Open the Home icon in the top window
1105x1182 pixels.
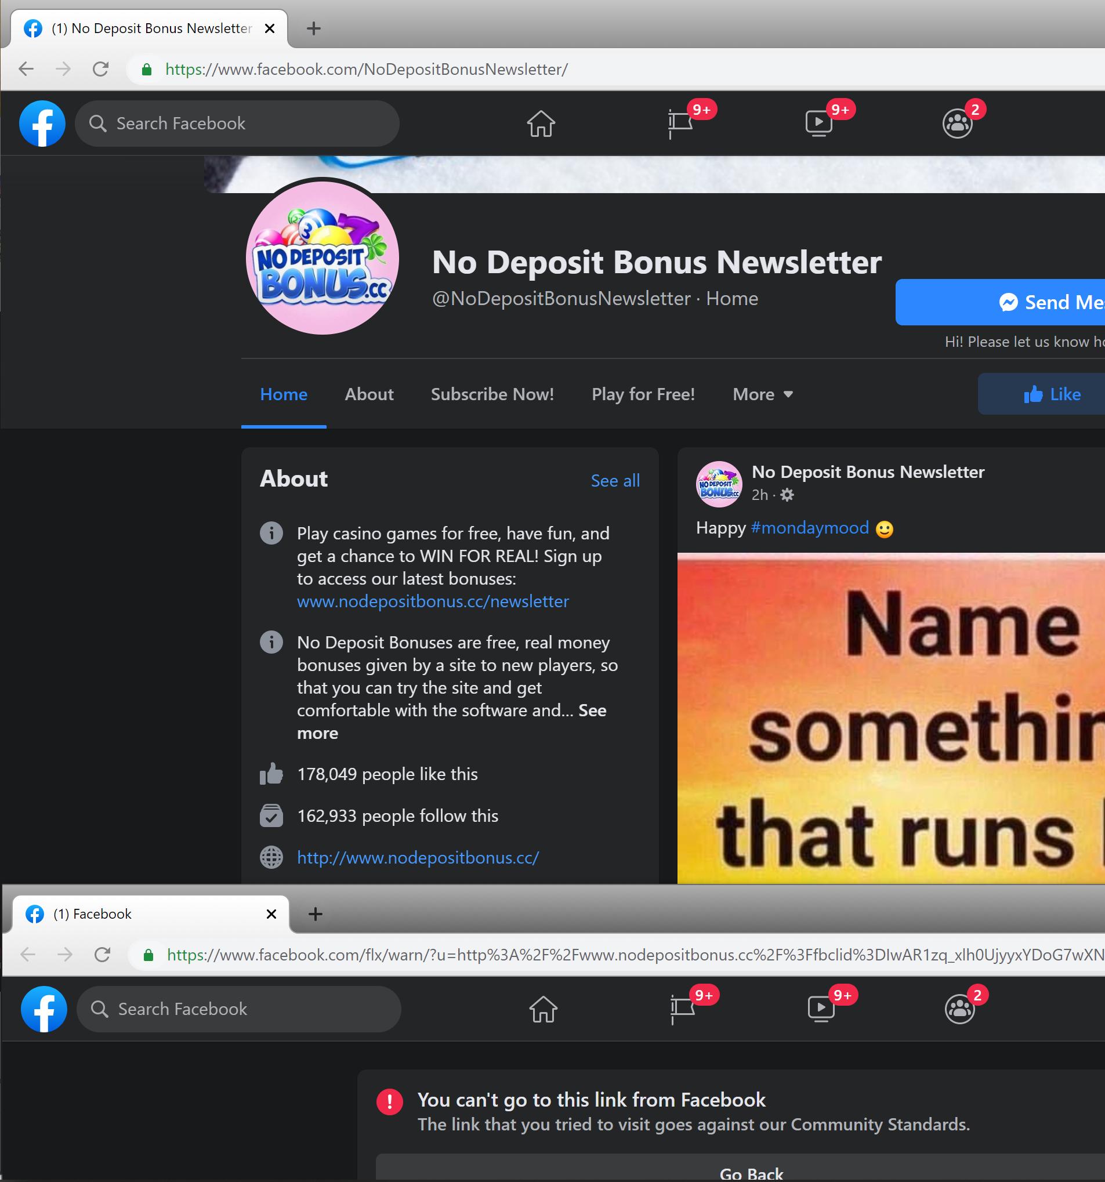541,124
